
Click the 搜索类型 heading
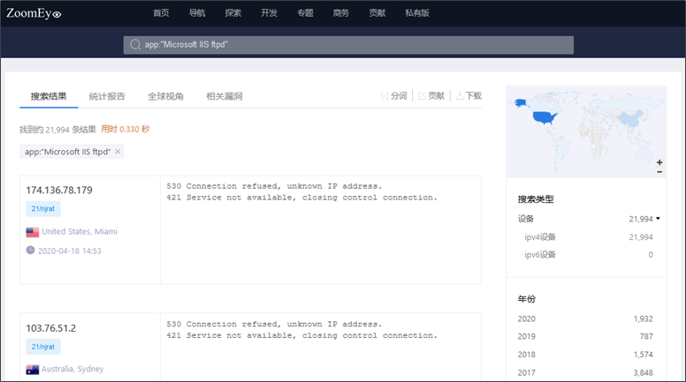[536, 199]
